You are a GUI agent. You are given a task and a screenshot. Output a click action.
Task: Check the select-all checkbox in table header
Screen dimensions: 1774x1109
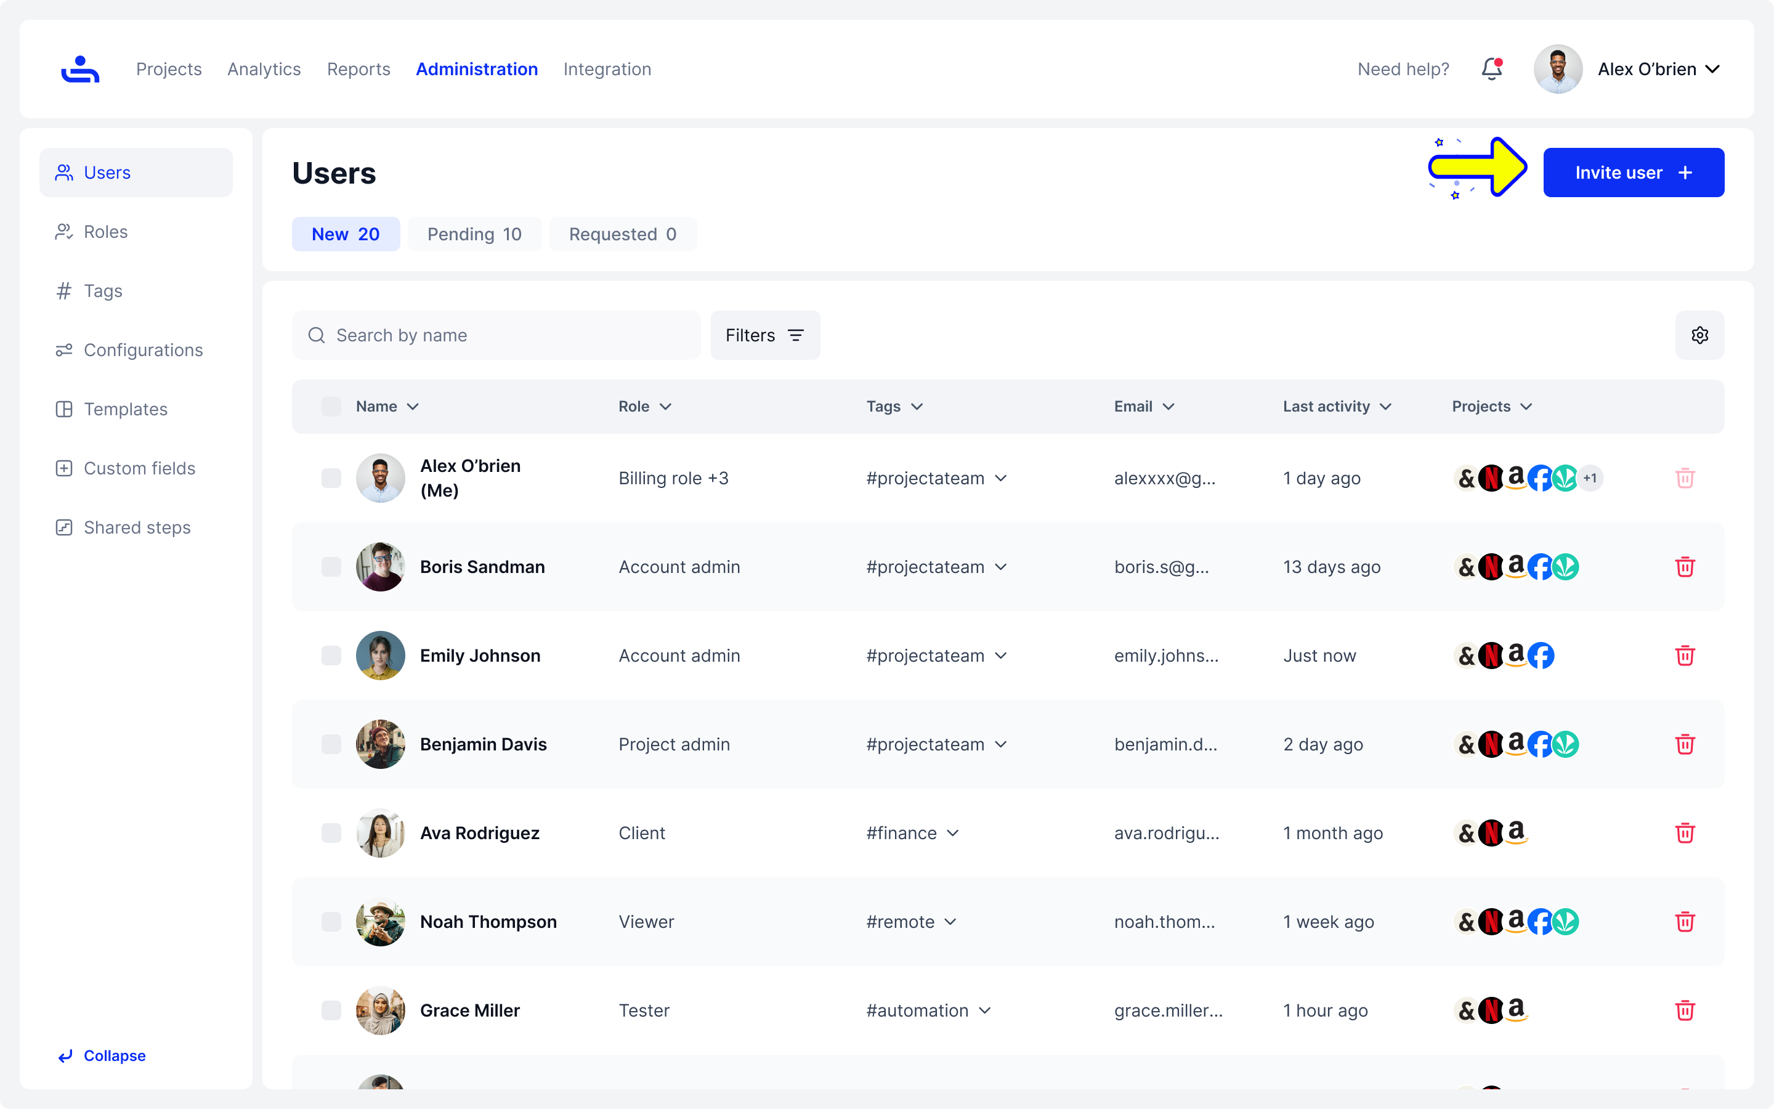[331, 407]
